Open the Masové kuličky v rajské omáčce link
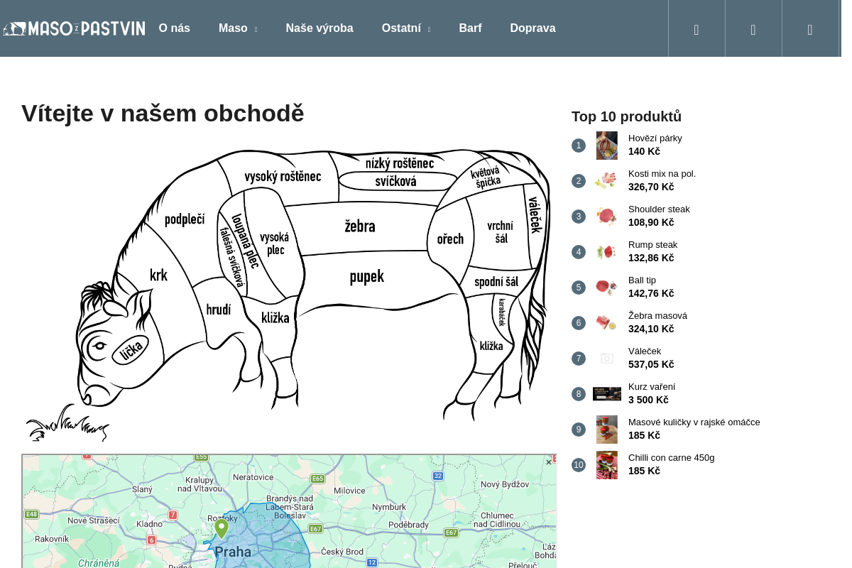 coord(694,422)
